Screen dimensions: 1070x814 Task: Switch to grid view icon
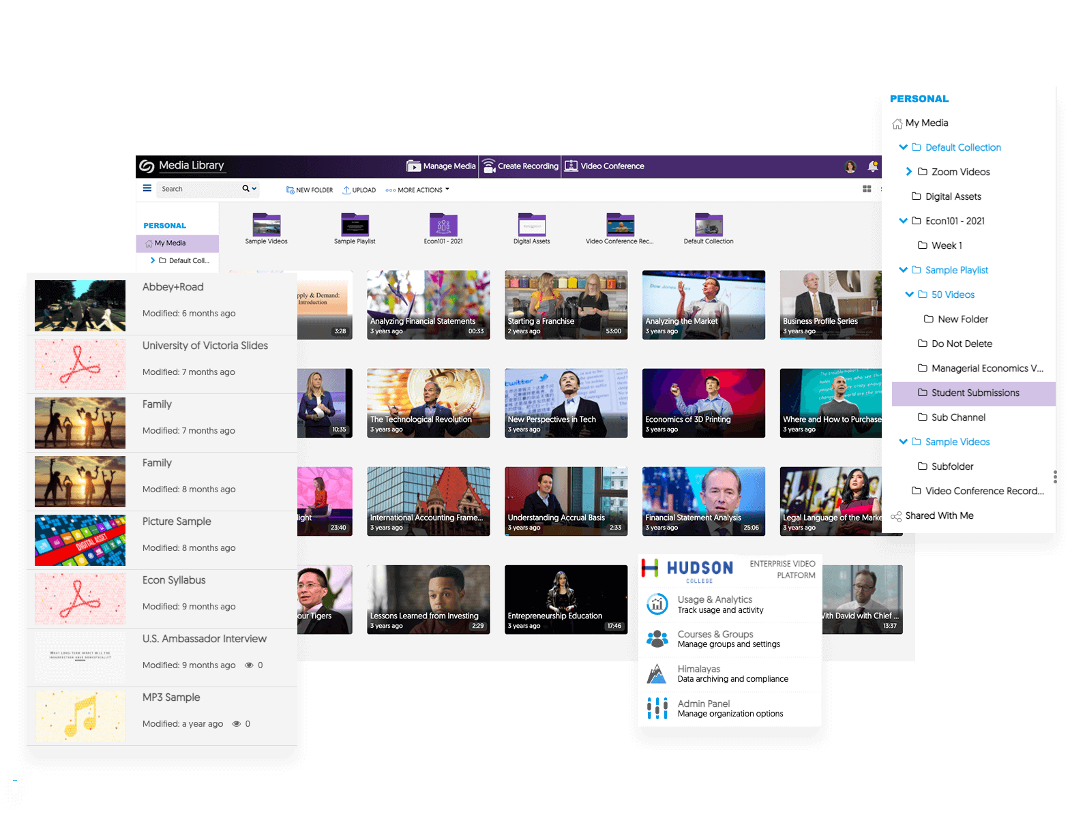(867, 189)
